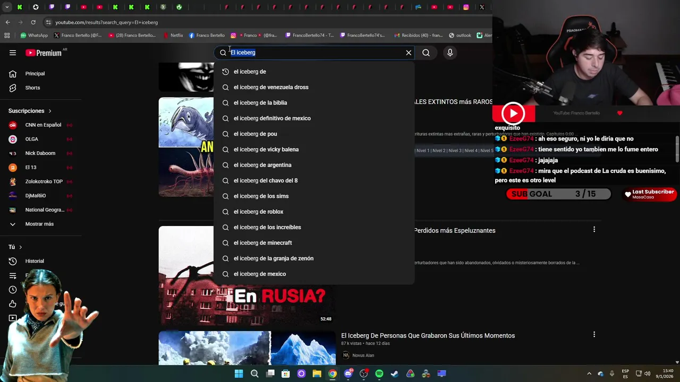The height and width of the screenshot is (382, 680).
Task: Select suggestion "el iceberg de argentina"
Action: 314,165
